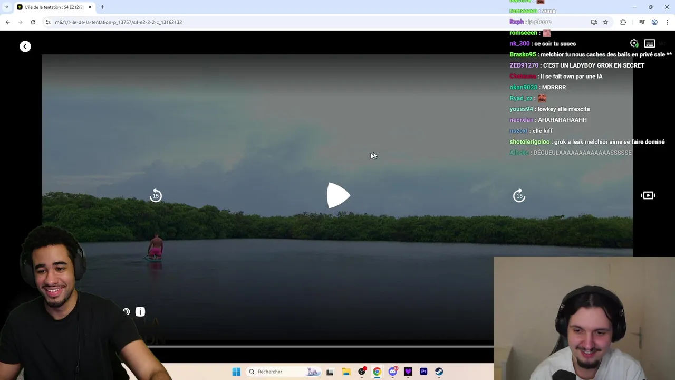675x380 pixels.
Task: Open the Chrome three-dot menu
Action: pos(667,22)
